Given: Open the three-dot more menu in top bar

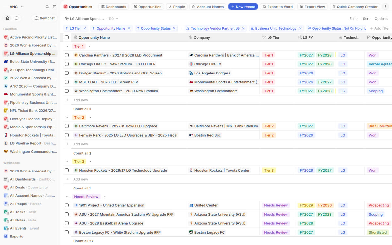Looking at the screenshot, I should pyautogui.click(x=386, y=7).
